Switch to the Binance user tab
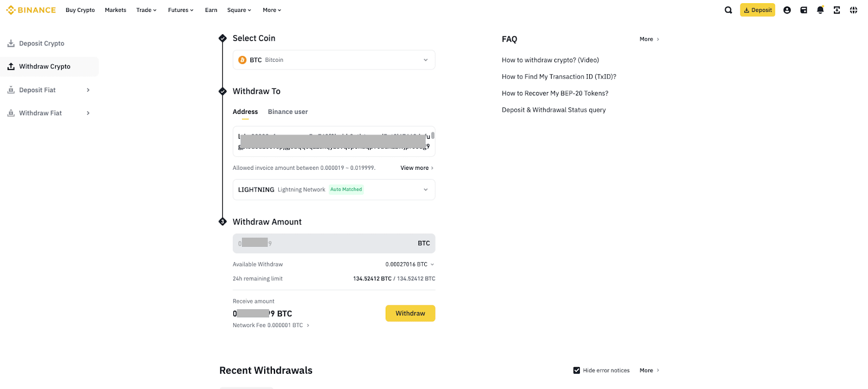This screenshot has width=868, height=389. [288, 112]
